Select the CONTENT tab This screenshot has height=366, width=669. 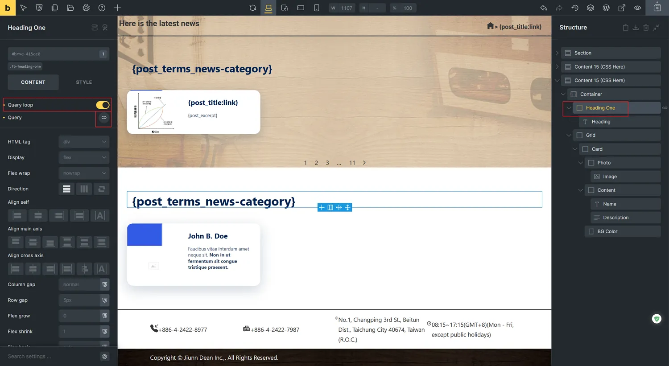coord(33,82)
